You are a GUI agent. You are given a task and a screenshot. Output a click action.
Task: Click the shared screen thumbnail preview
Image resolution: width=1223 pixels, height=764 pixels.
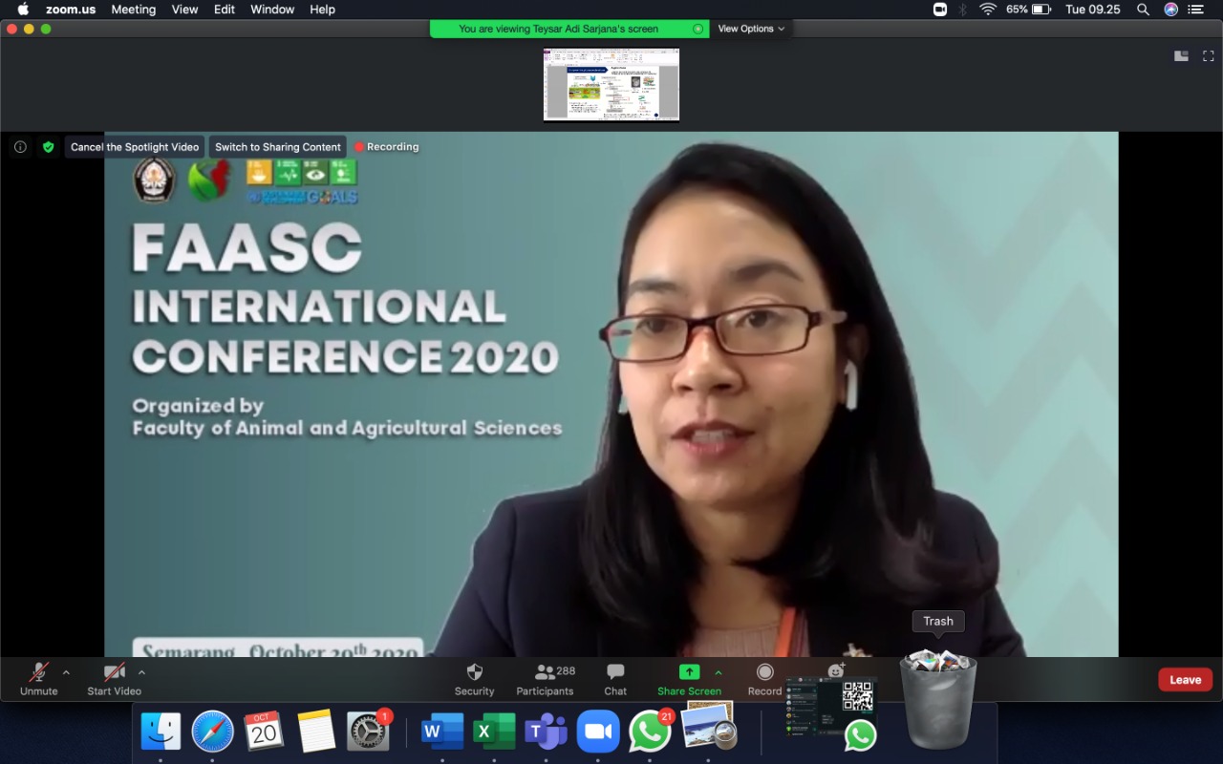611,85
